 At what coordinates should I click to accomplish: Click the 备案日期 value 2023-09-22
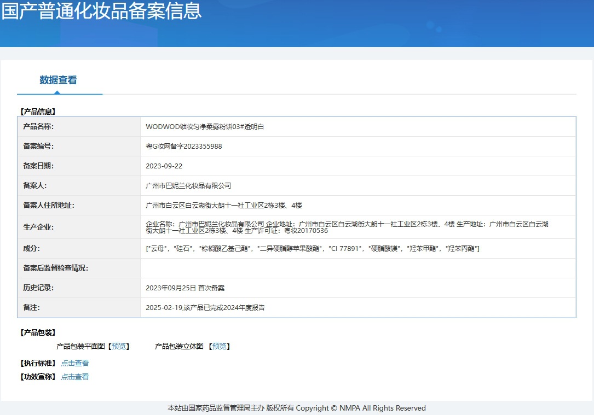[x=164, y=166]
